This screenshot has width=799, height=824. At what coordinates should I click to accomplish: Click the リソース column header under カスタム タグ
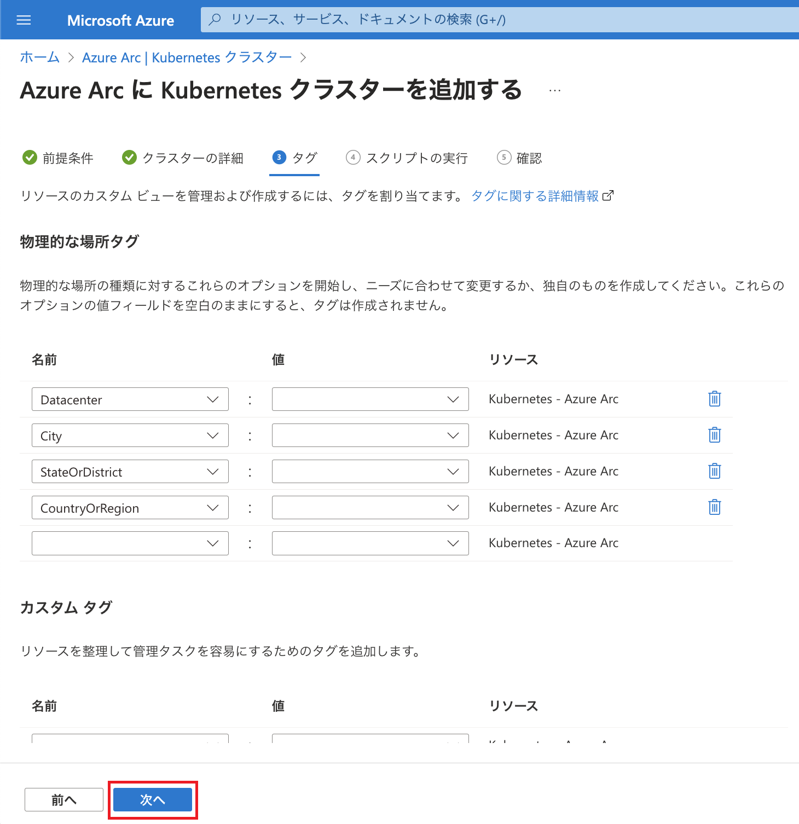(x=513, y=706)
